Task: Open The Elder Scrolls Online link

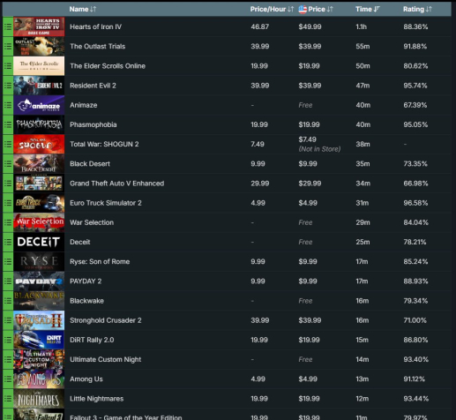Action: 108,66
